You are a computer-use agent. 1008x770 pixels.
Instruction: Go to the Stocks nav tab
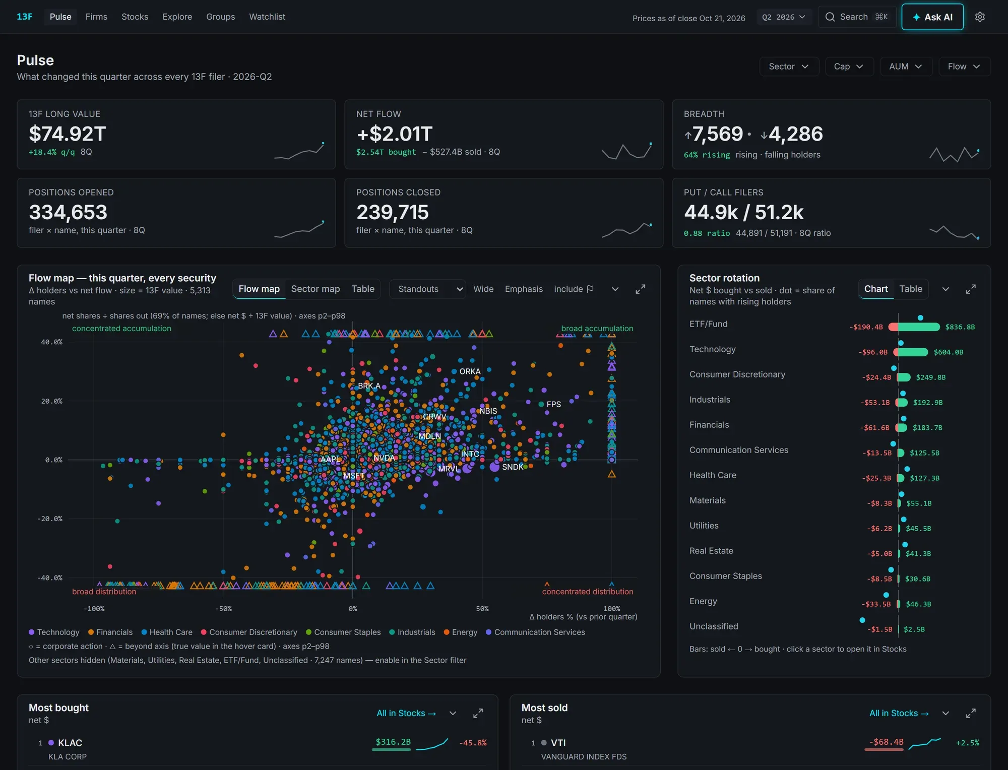point(135,17)
